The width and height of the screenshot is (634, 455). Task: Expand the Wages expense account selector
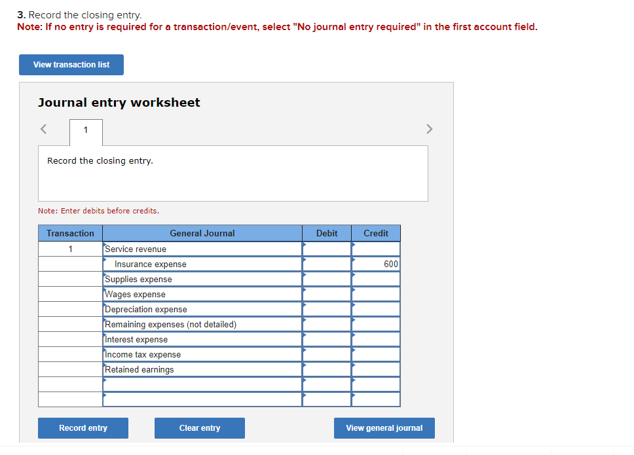click(x=200, y=294)
